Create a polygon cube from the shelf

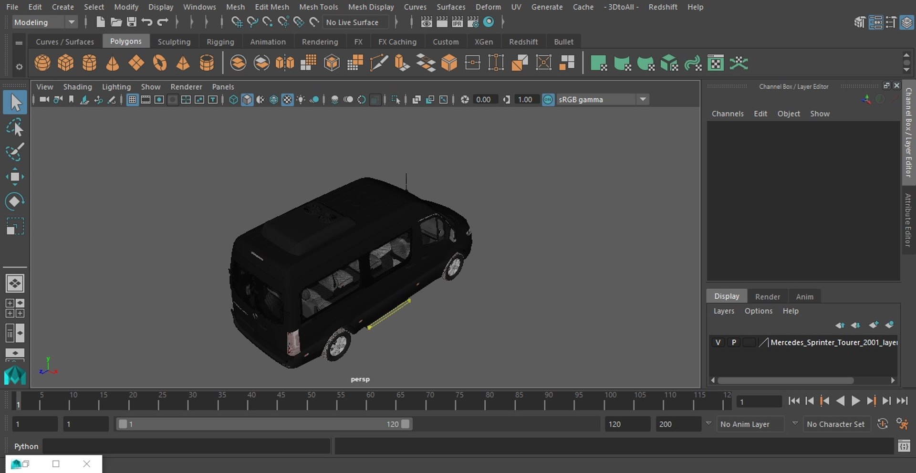tap(66, 63)
